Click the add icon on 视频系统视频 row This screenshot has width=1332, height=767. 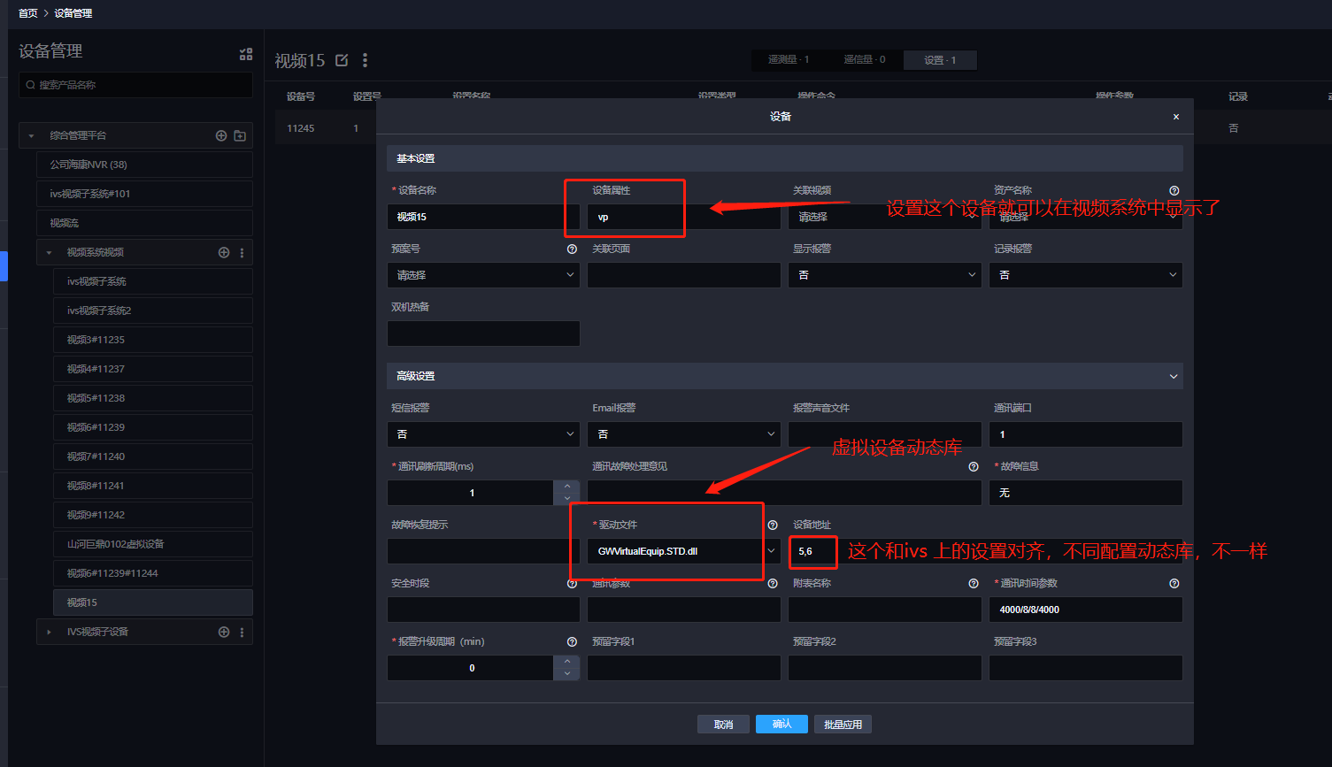coord(224,252)
